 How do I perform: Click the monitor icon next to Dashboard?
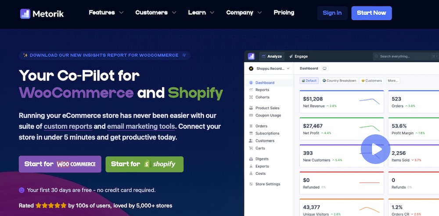[324, 68]
